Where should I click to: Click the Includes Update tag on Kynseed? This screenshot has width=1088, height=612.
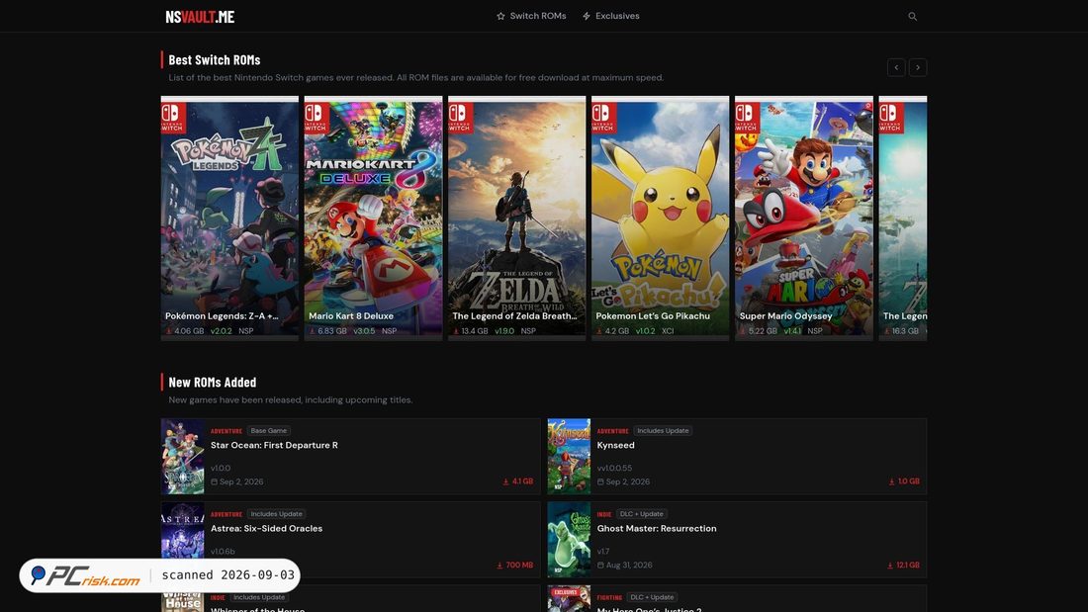pos(663,430)
